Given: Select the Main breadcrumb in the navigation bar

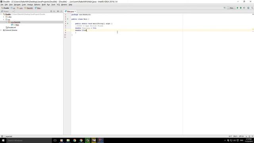Looking at the screenshot, I should [38, 8].
